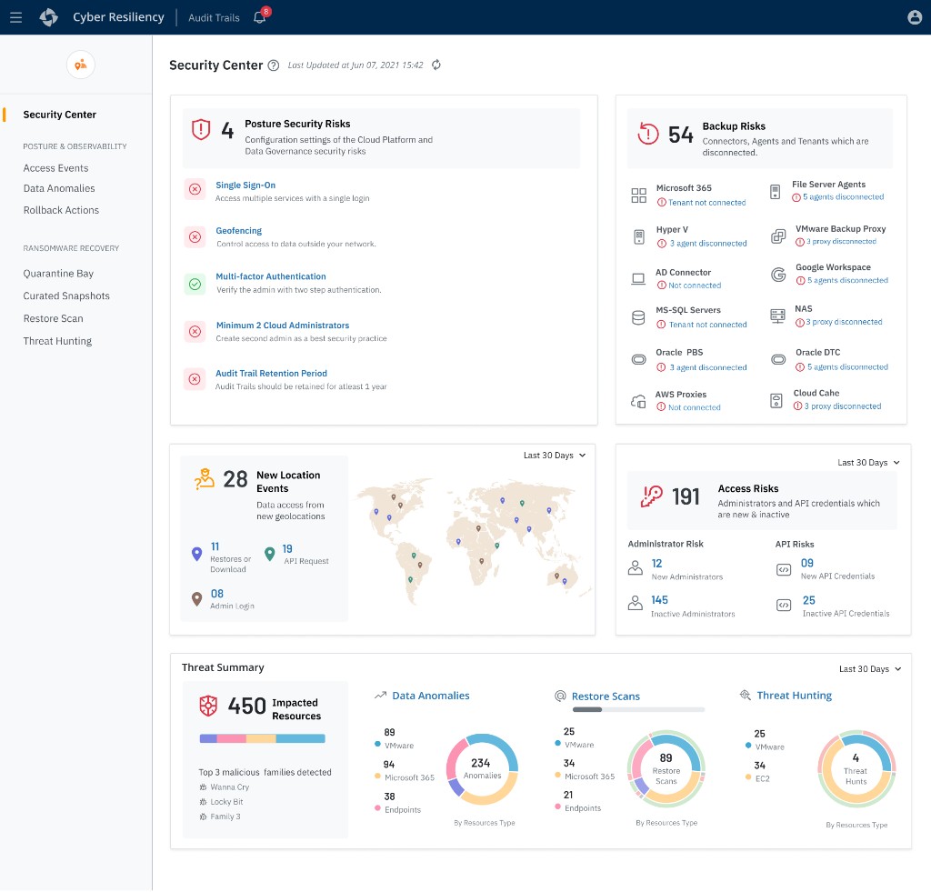Image resolution: width=931 pixels, height=892 pixels.
Task: Click the 12 New Administrators count
Action: [x=656, y=564]
